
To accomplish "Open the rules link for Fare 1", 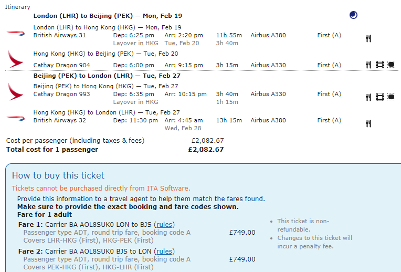I will 165,225.
